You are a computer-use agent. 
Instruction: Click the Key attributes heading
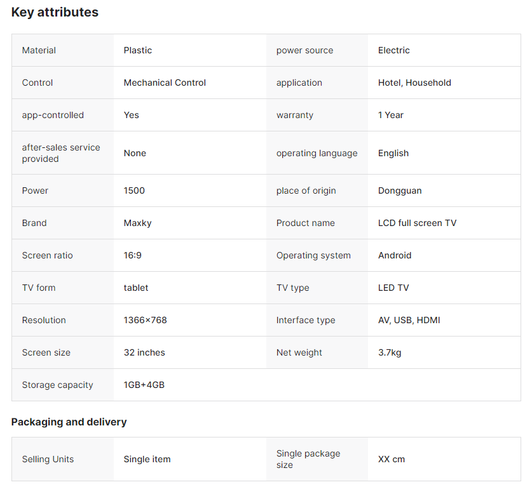(55, 12)
